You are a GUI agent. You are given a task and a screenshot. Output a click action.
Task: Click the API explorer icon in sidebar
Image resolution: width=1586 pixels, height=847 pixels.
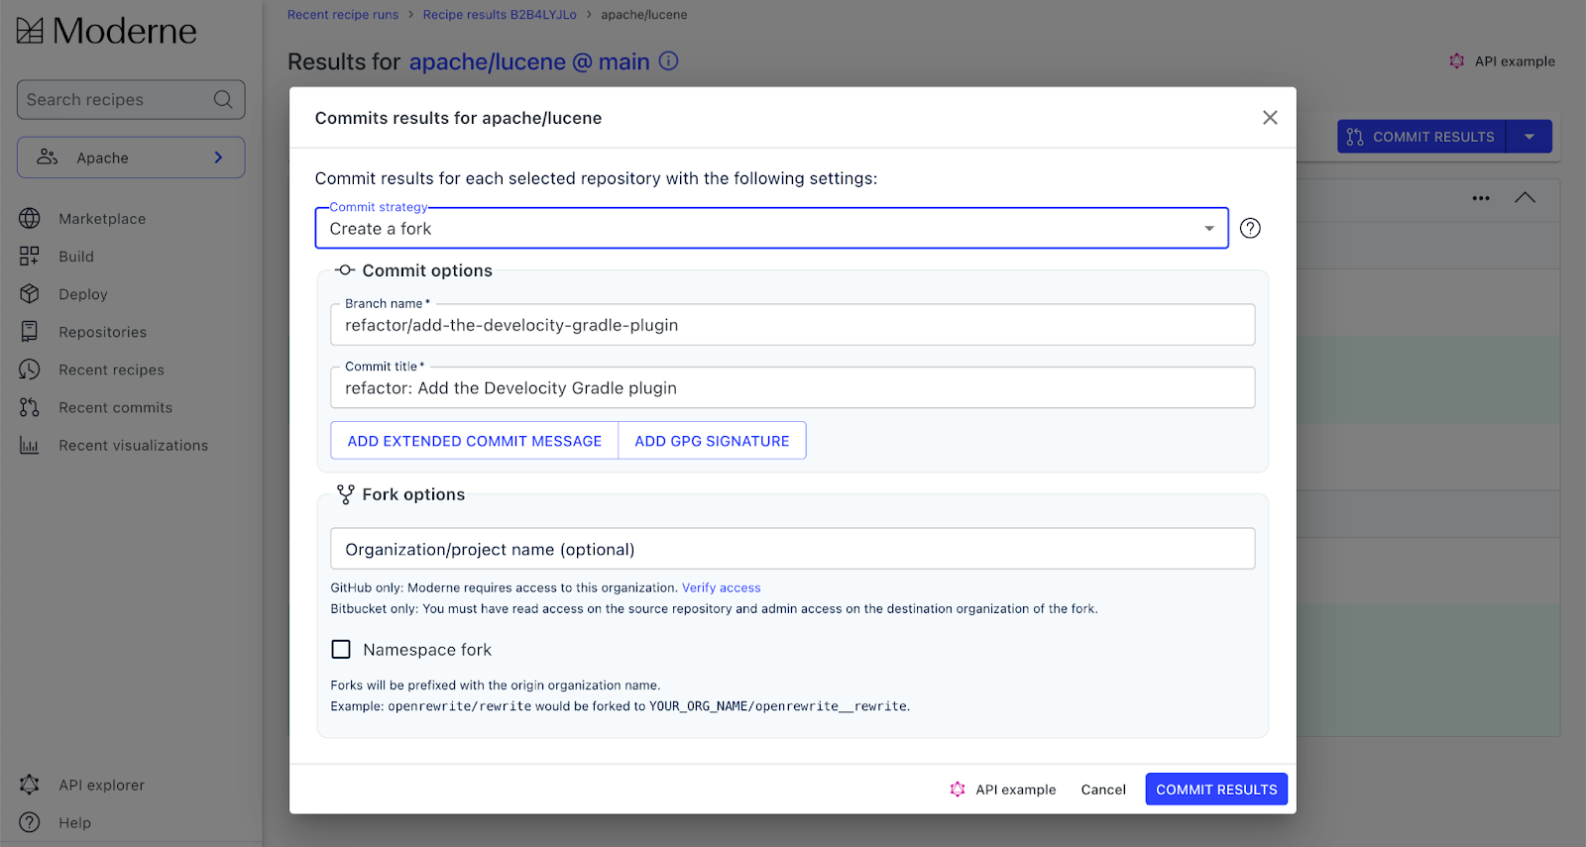(x=30, y=785)
